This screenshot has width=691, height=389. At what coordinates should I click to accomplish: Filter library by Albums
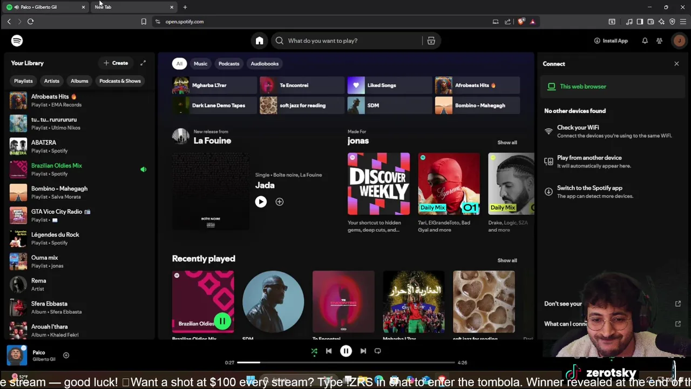pyautogui.click(x=79, y=81)
